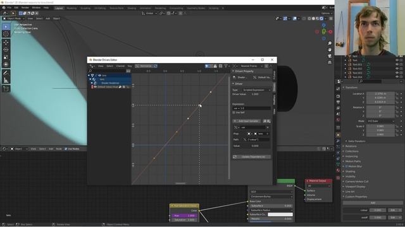Open Object properties tab icon
Viewport: 405px width, 227px height.
tap(338, 135)
